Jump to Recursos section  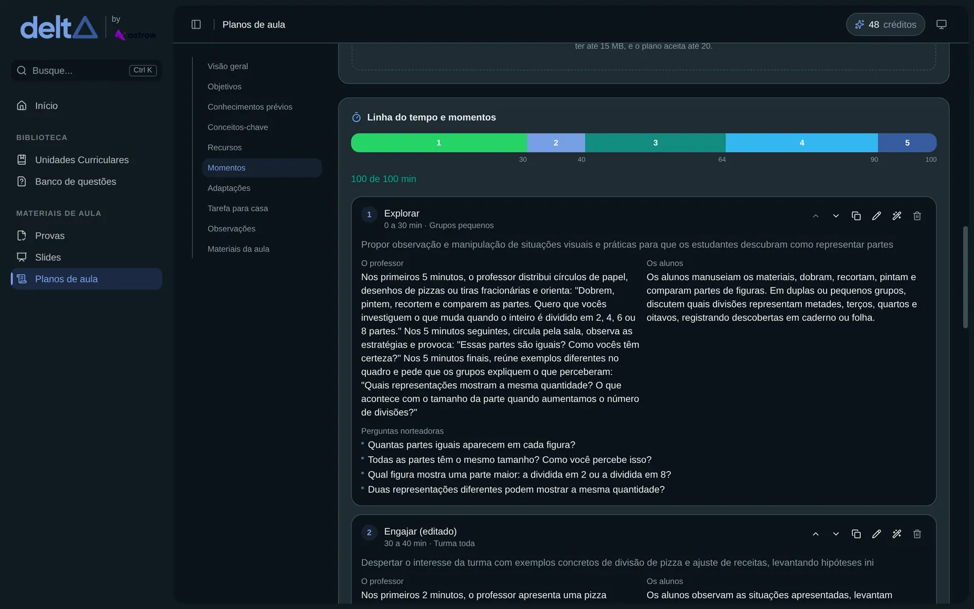point(262,147)
